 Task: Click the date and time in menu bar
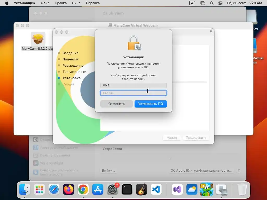pyautogui.click(x=244, y=3)
